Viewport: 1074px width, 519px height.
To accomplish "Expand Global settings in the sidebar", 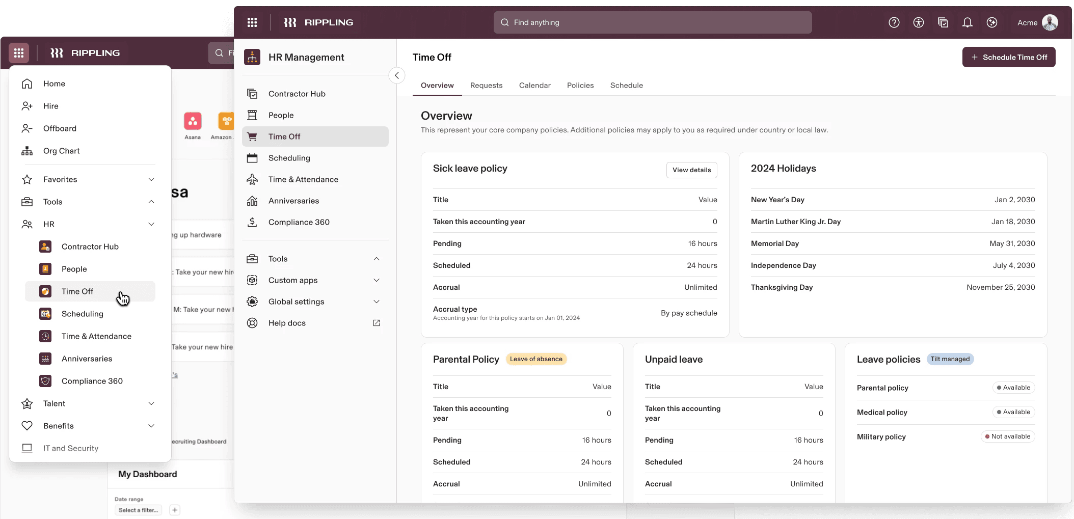I will (x=377, y=302).
